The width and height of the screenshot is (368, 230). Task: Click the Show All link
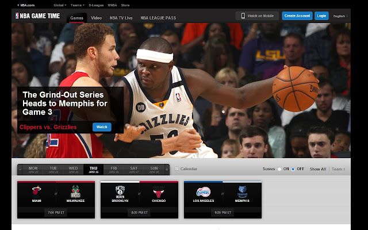[x=318, y=169]
